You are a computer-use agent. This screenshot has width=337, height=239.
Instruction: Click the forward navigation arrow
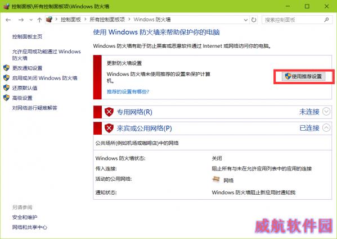(21, 20)
